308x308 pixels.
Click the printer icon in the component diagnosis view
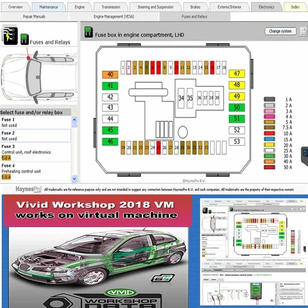click(272, 300)
